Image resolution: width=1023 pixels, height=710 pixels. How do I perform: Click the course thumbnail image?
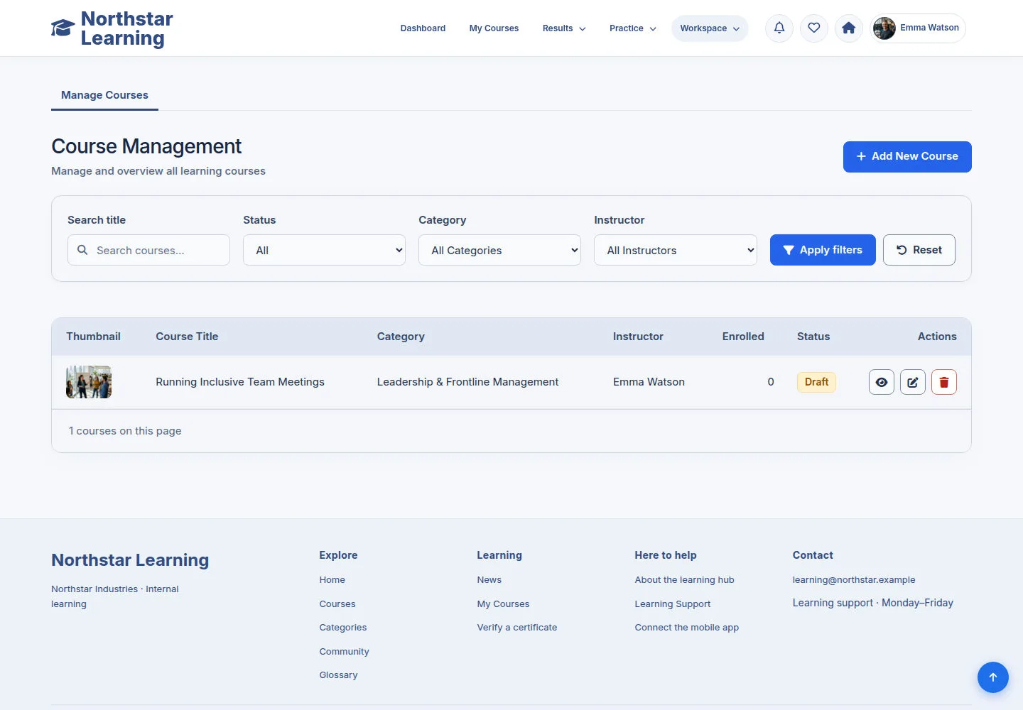click(x=89, y=382)
